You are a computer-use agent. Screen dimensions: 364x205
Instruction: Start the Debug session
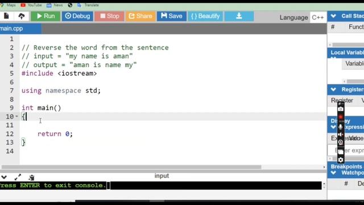pos(77,16)
